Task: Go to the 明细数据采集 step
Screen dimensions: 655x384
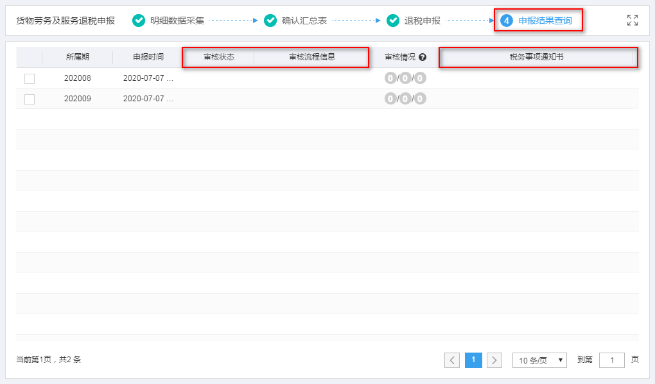Action: click(x=177, y=21)
